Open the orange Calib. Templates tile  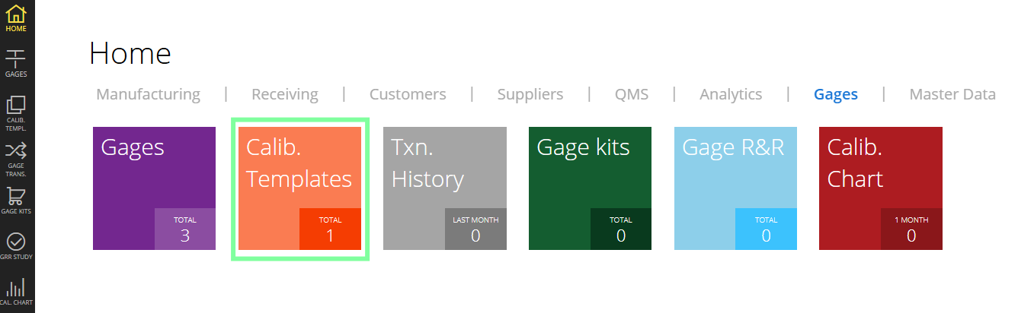point(299,188)
